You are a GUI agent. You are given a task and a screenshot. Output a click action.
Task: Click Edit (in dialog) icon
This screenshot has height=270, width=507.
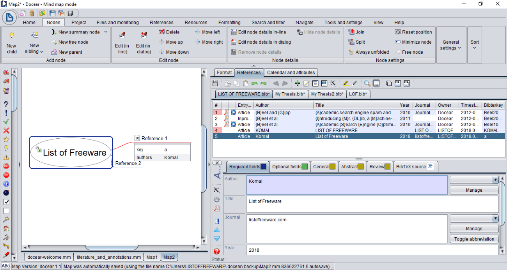pos(144,35)
